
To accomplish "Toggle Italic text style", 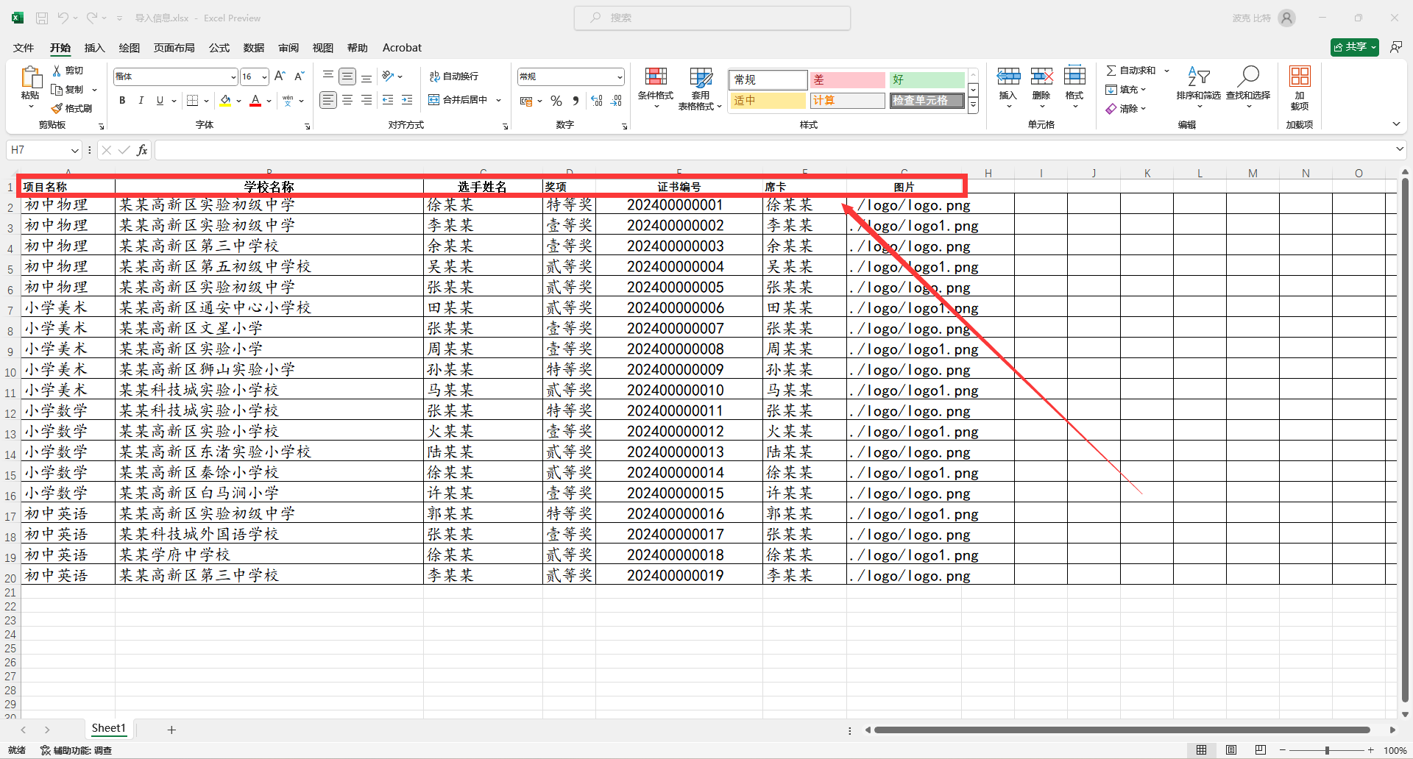I will tap(141, 101).
